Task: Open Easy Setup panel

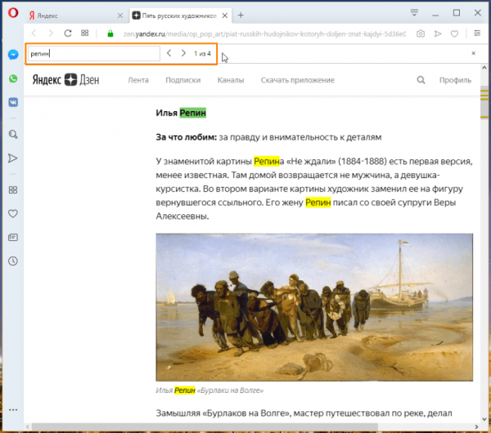Action: coord(477,33)
